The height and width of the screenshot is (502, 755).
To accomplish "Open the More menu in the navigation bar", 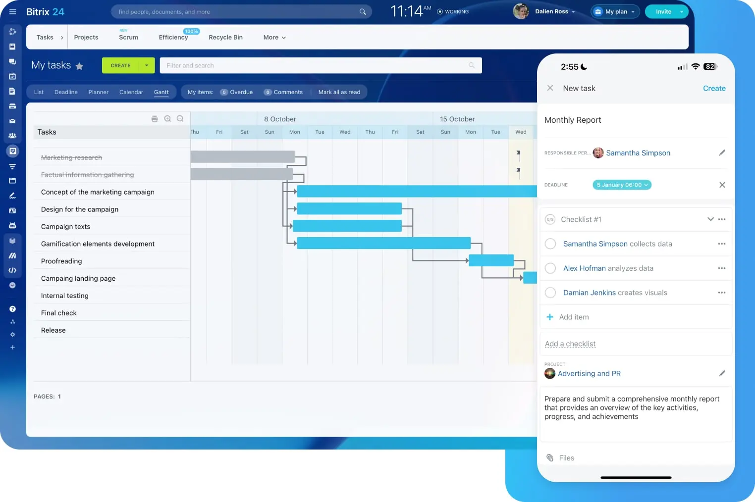I will [x=273, y=37].
